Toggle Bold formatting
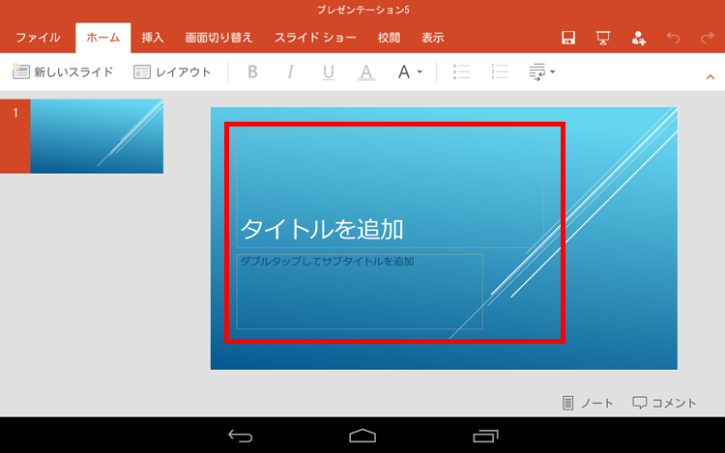The image size is (725, 453). (252, 71)
